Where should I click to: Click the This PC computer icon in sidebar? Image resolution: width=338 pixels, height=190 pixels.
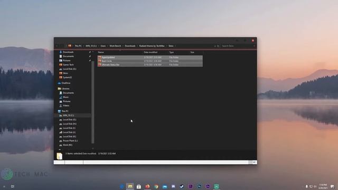click(59, 111)
